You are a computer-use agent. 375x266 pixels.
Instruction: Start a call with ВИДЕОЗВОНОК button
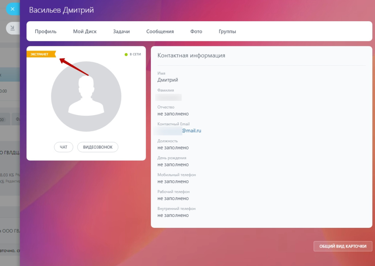[98, 147]
